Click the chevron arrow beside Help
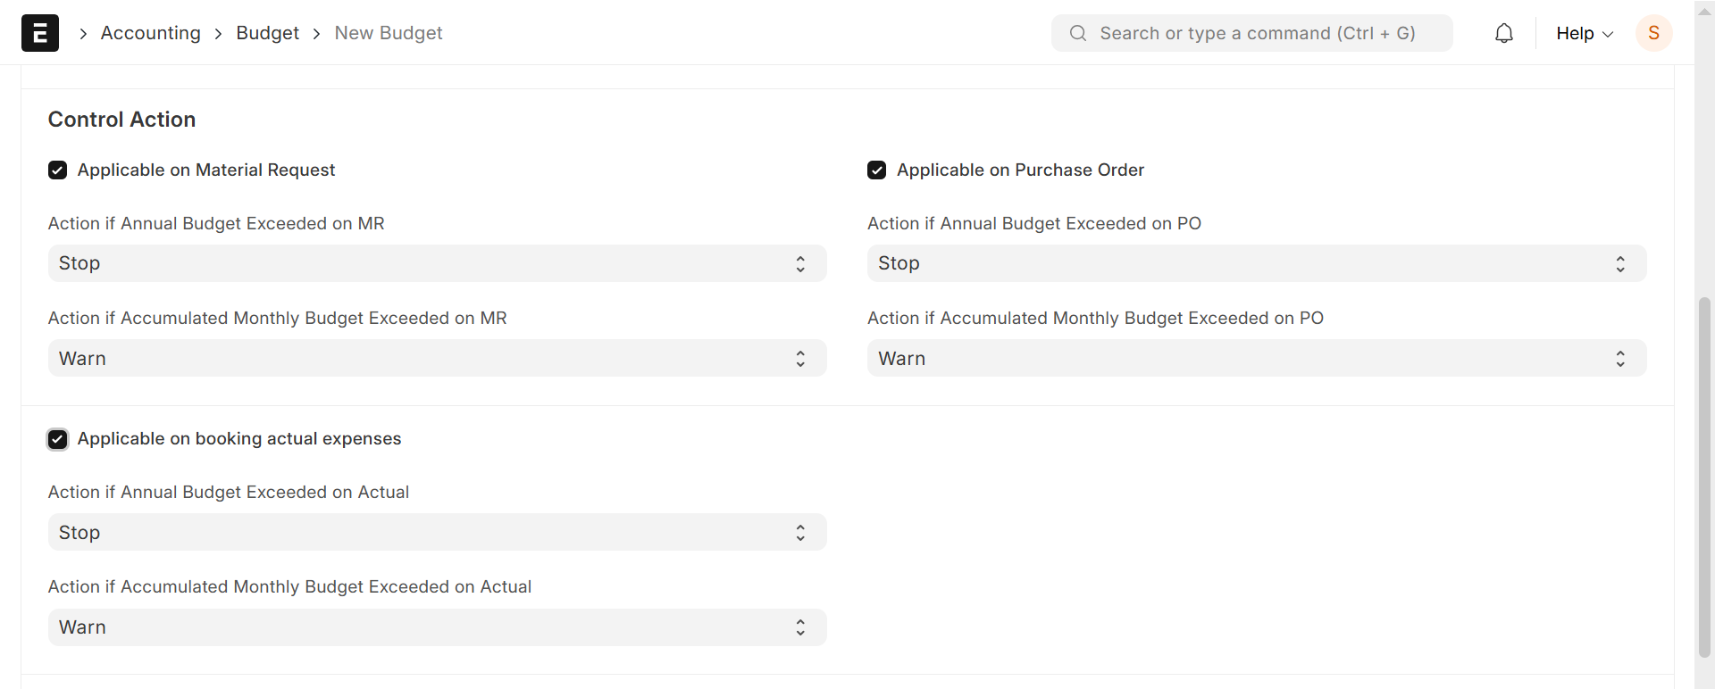1715x689 pixels. 1609,34
